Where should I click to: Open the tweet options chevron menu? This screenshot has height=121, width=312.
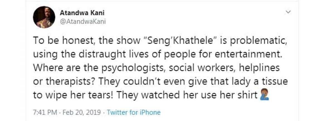[288, 12]
